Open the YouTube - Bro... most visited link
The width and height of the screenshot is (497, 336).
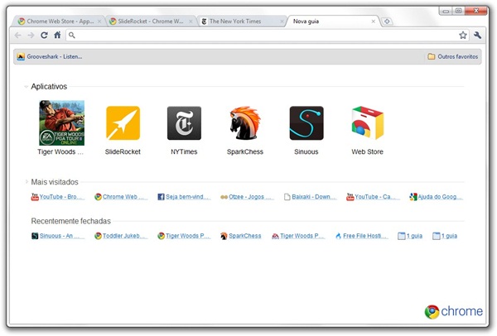click(58, 197)
